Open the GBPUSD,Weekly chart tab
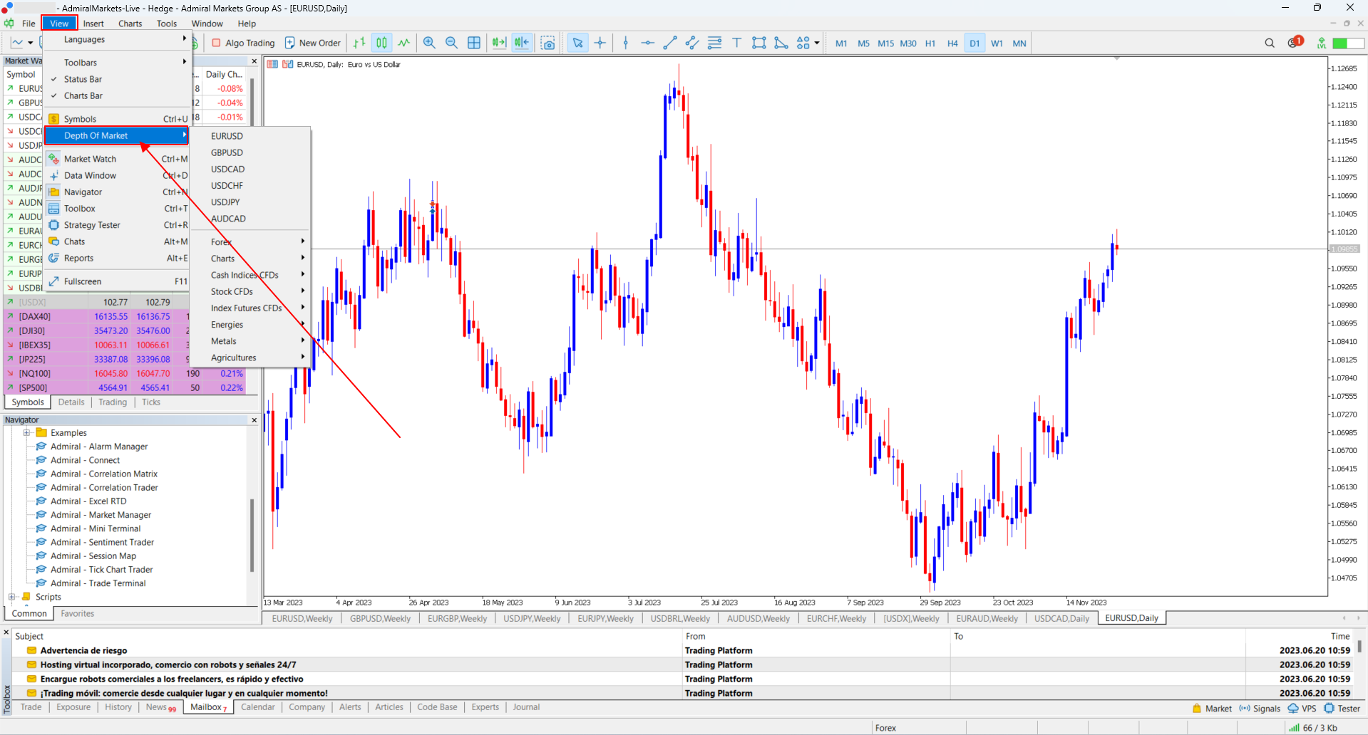The width and height of the screenshot is (1368, 735). tap(380, 618)
